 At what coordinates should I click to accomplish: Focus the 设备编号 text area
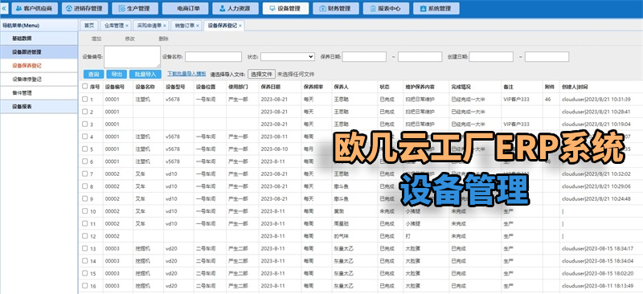(x=132, y=56)
